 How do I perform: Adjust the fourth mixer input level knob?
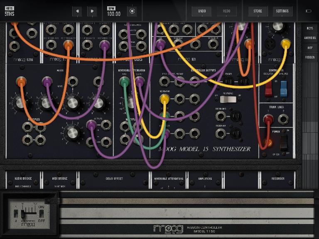(99, 103)
